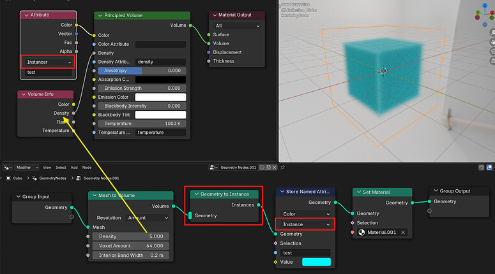Click the negative Z blue gizmo circle

pos(485,25)
